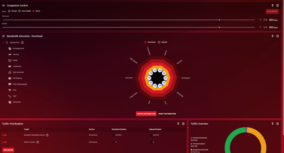Open the Congestion Control panel menu icon
The image size is (284, 153).
3,6
